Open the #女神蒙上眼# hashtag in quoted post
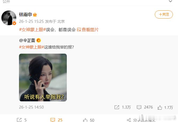 pyautogui.click(x=32, y=47)
